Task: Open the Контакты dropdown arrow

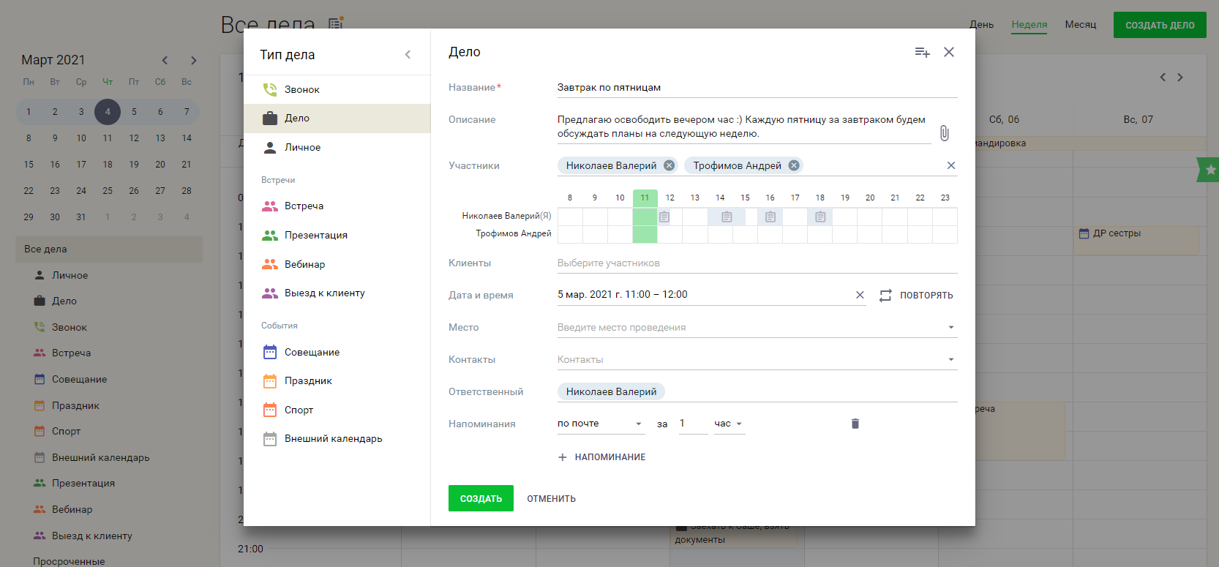Action: pos(951,359)
